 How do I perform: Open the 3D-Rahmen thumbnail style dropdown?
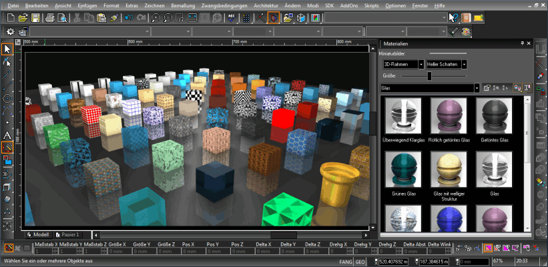coord(421,64)
